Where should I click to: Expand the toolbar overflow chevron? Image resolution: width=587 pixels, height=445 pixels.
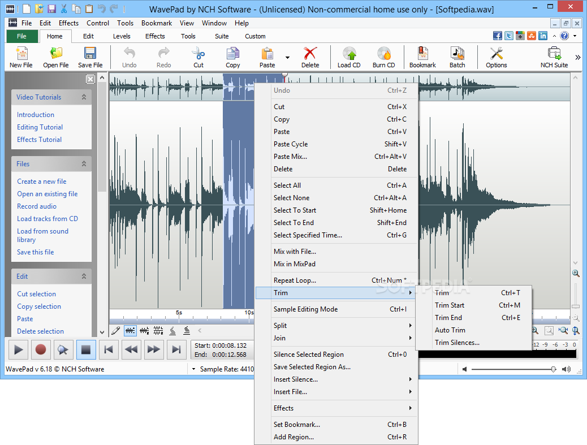[577, 57]
